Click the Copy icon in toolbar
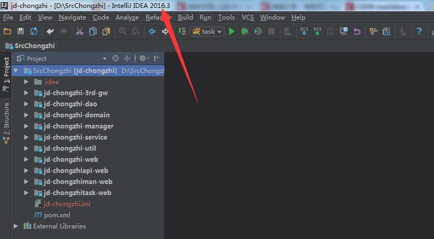434x239 pixels. 93,31
